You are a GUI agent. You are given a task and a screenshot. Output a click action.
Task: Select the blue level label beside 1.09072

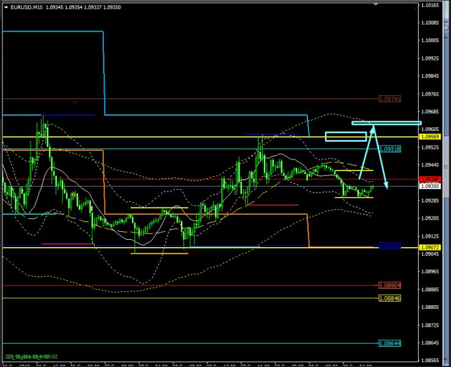389,246
